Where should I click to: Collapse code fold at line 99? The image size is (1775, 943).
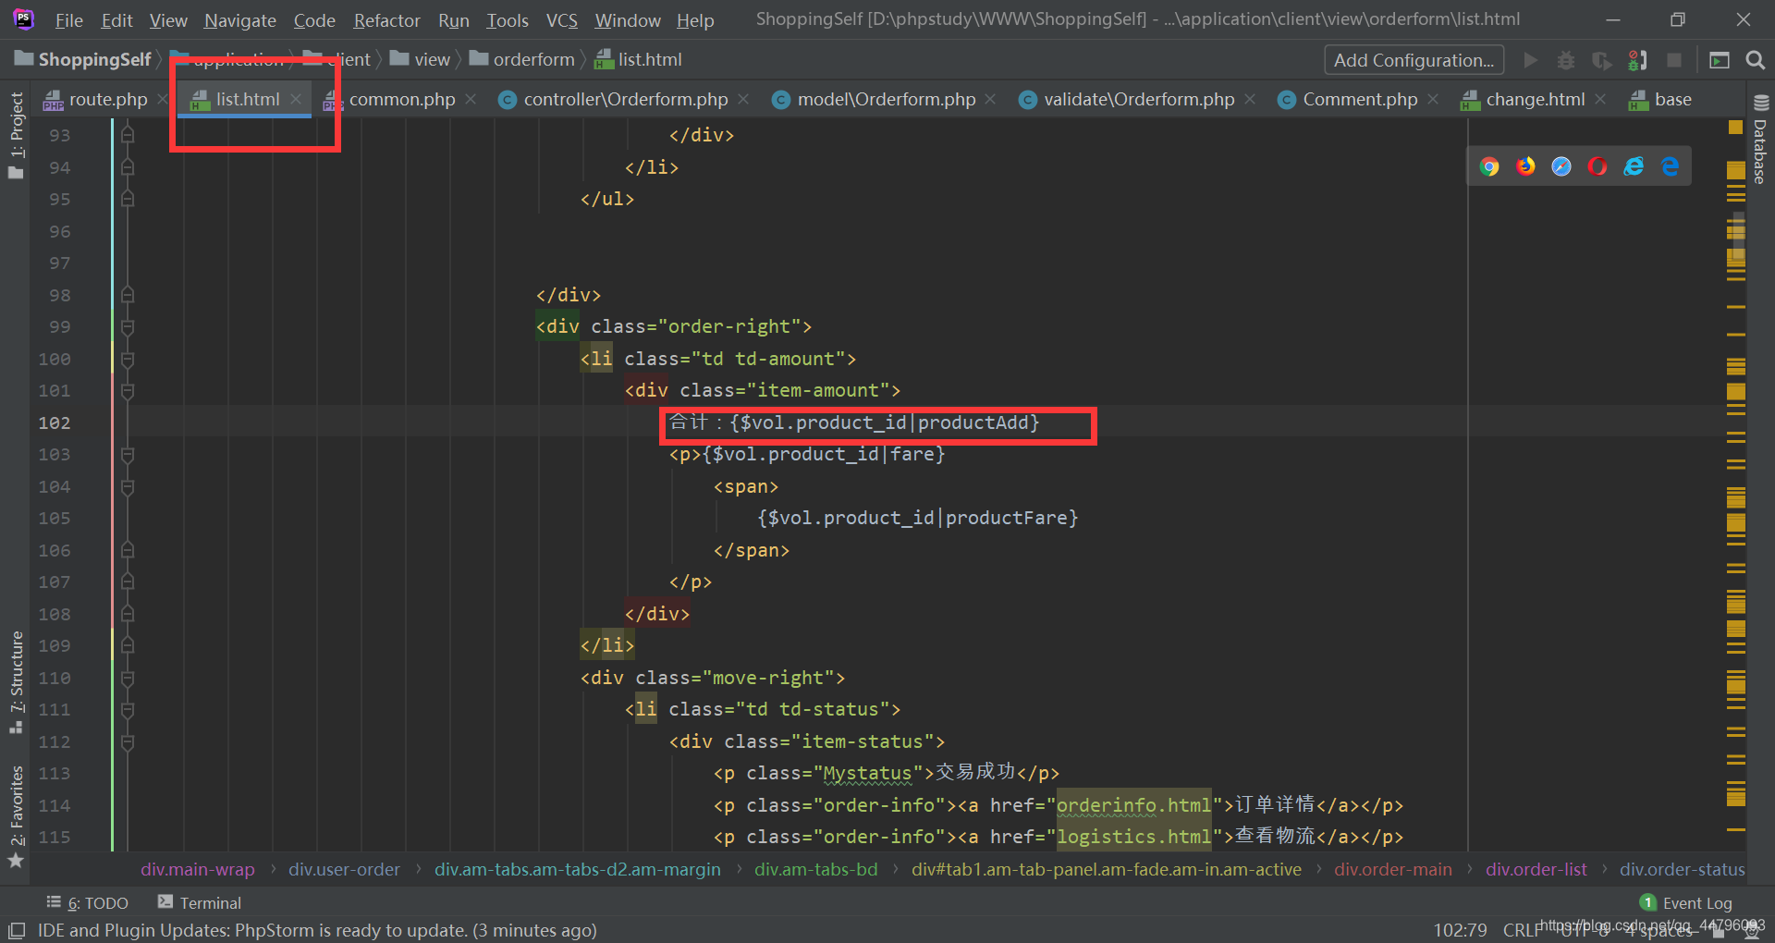click(128, 327)
